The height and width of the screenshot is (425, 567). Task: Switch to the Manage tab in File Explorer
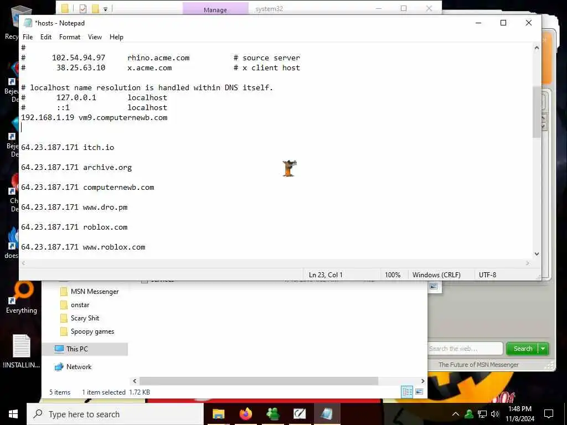click(215, 9)
